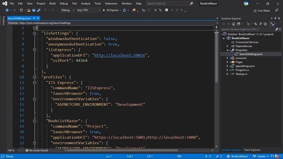Toggle Preview Selected Items in Solution Explorer
The width and height of the screenshot is (283, 159).
point(272,24)
